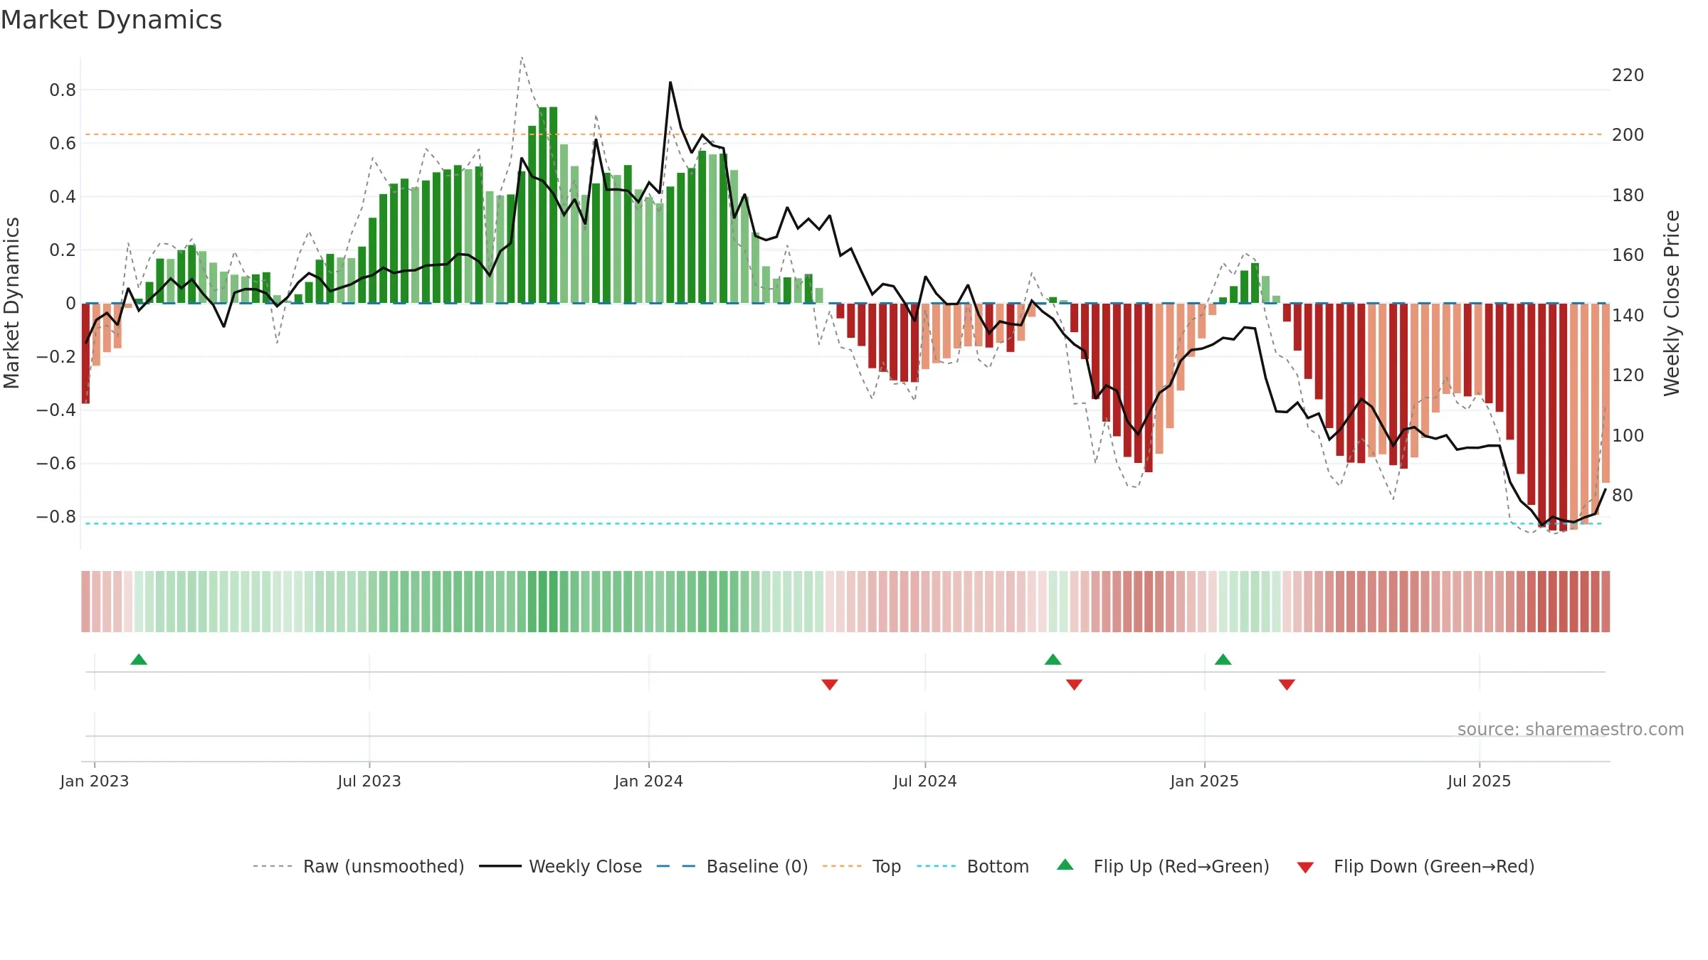1708x960 pixels.
Task: Click the −0.8 left-axis tick label
Action: click(x=56, y=517)
